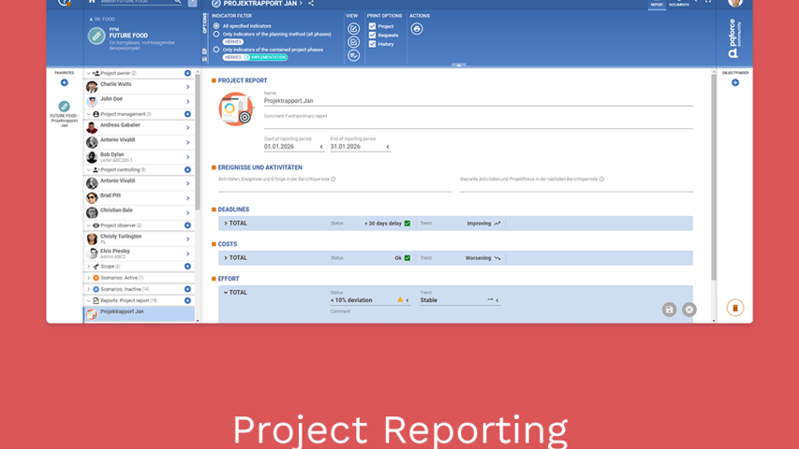The height and width of the screenshot is (449, 799).
Task: Expand the Scope group
Action: point(89,267)
